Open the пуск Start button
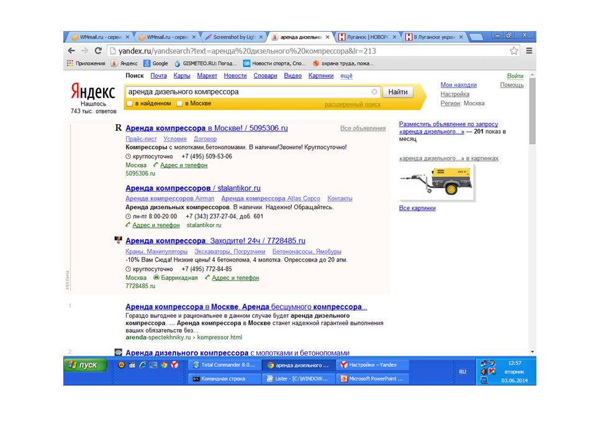This screenshot has height=447, width=596. coord(86,365)
